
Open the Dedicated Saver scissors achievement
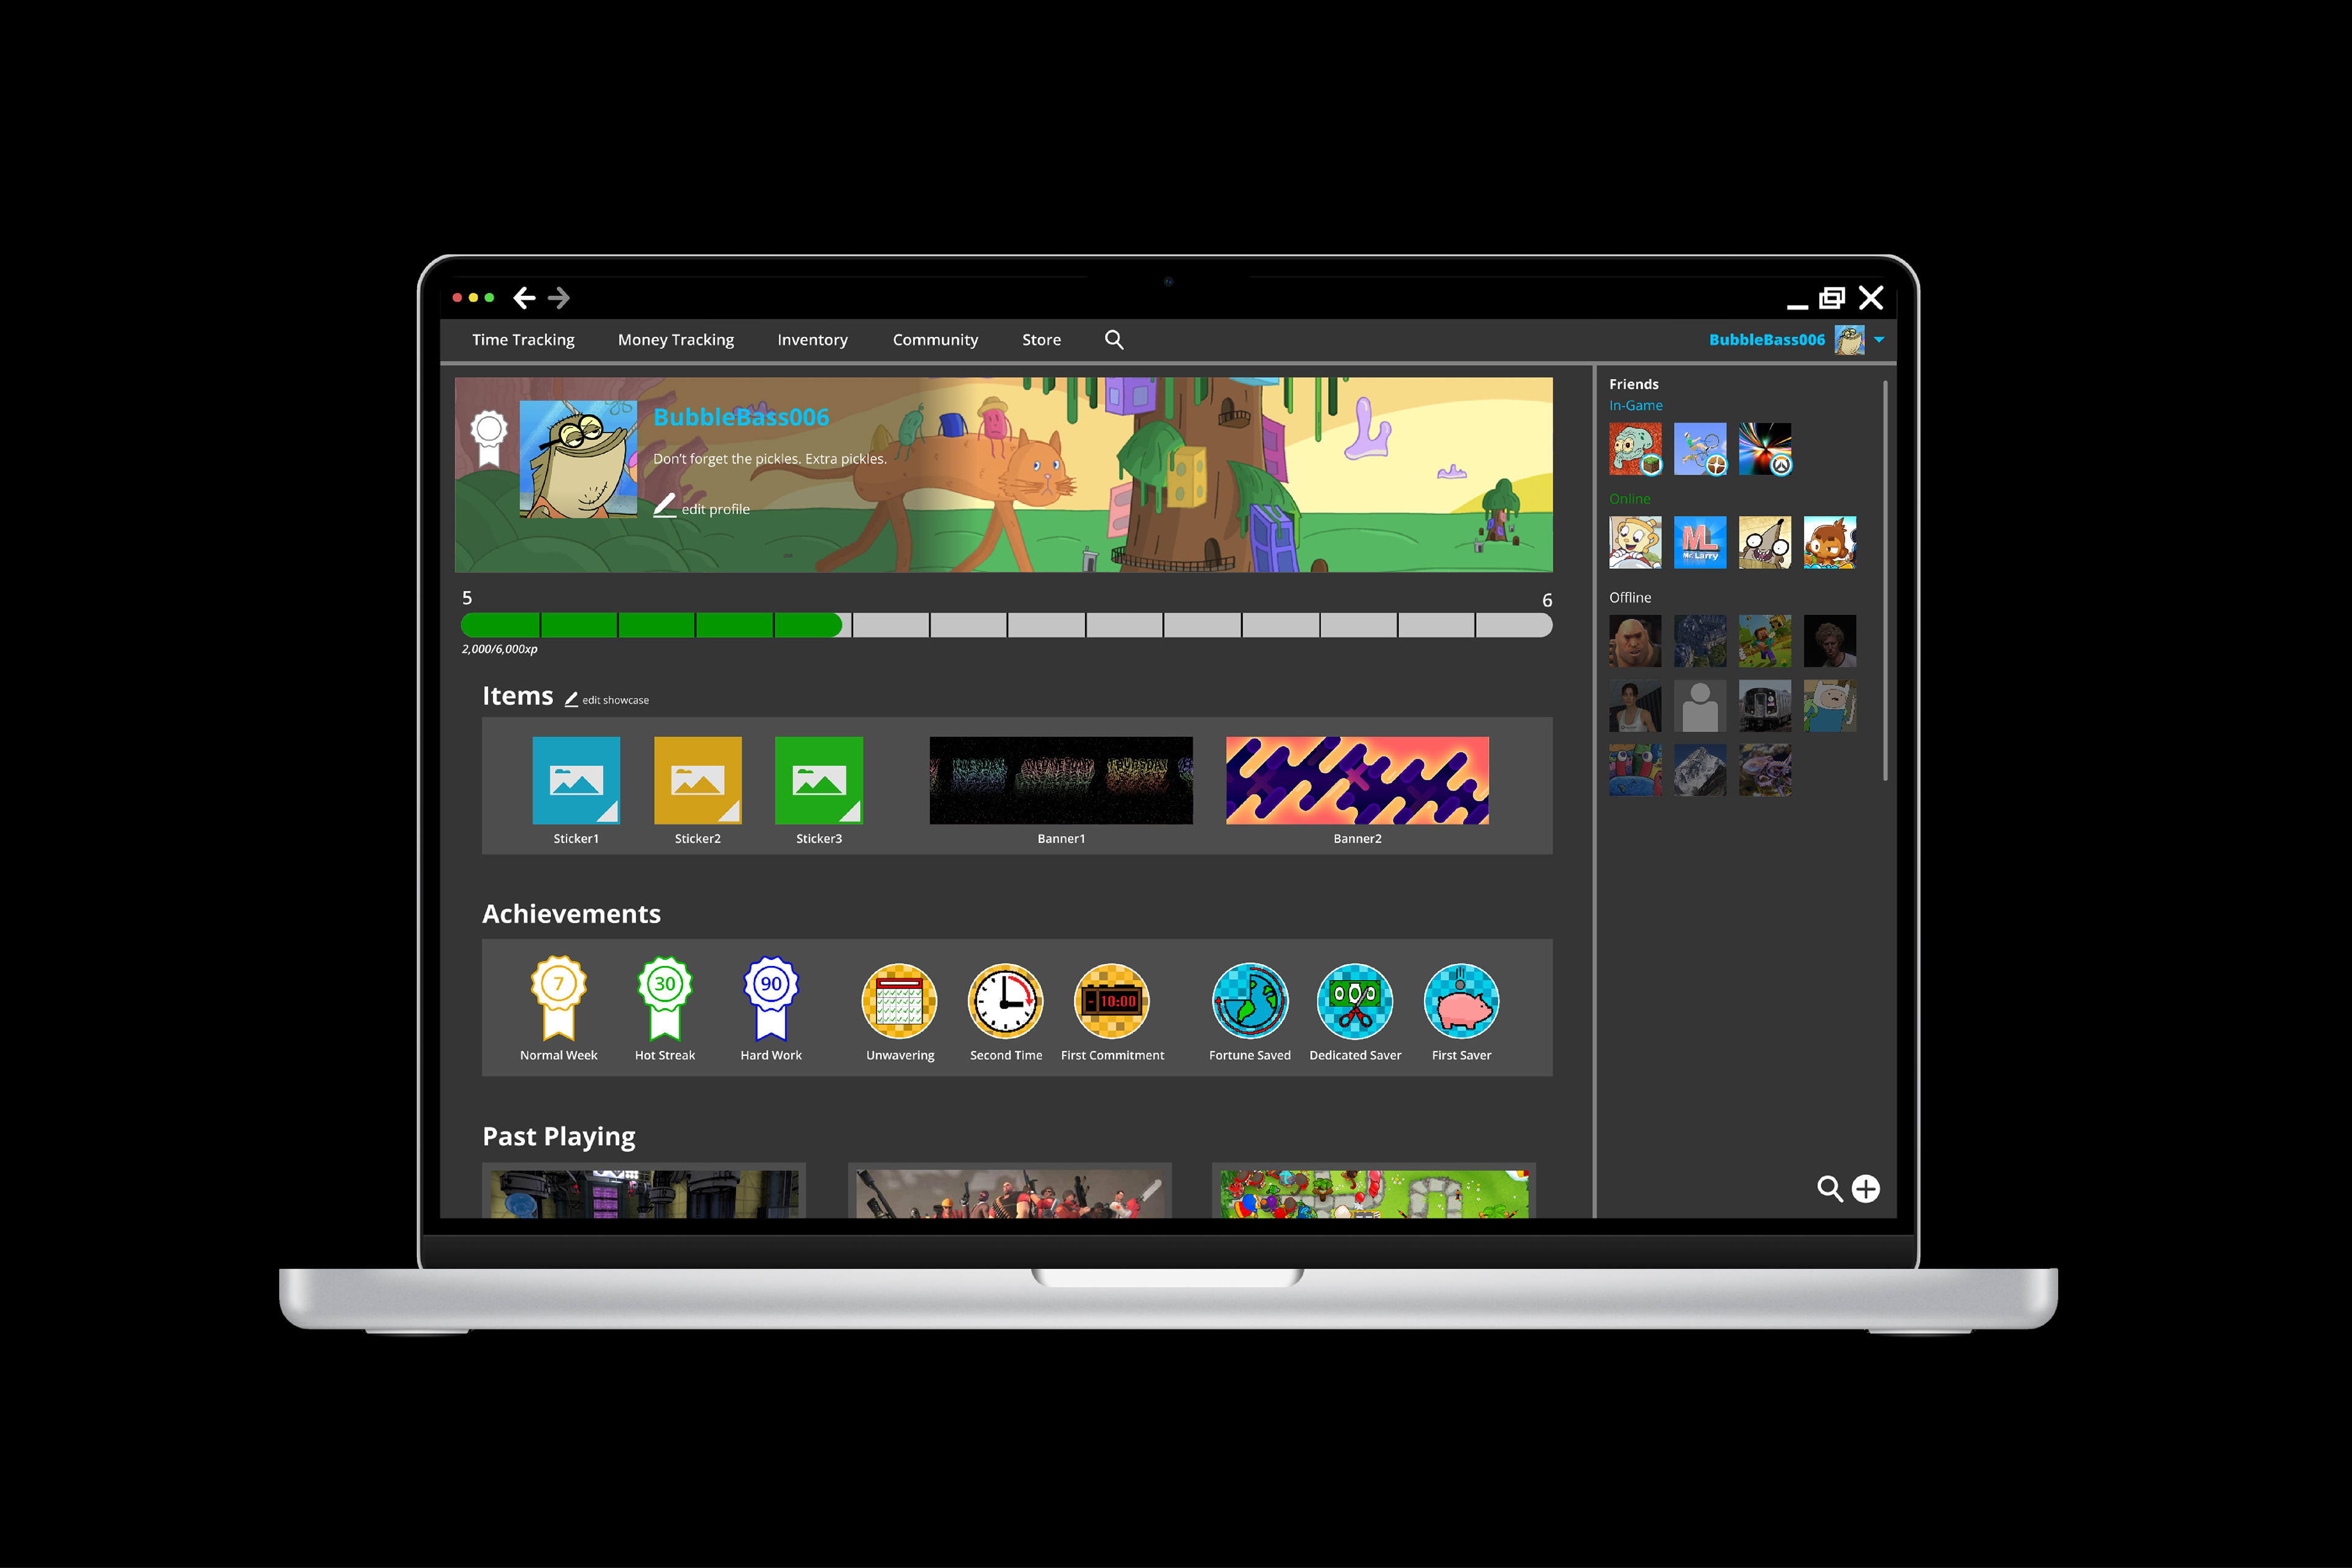(x=1355, y=1001)
